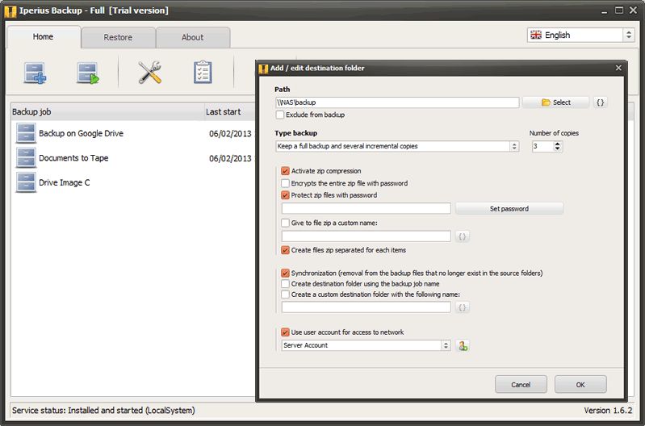
Task: Click the Set password button
Action: click(509, 208)
